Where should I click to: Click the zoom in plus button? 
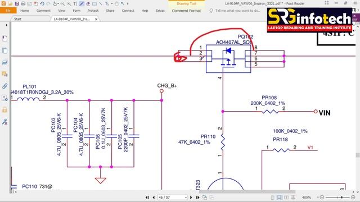(x=353, y=197)
